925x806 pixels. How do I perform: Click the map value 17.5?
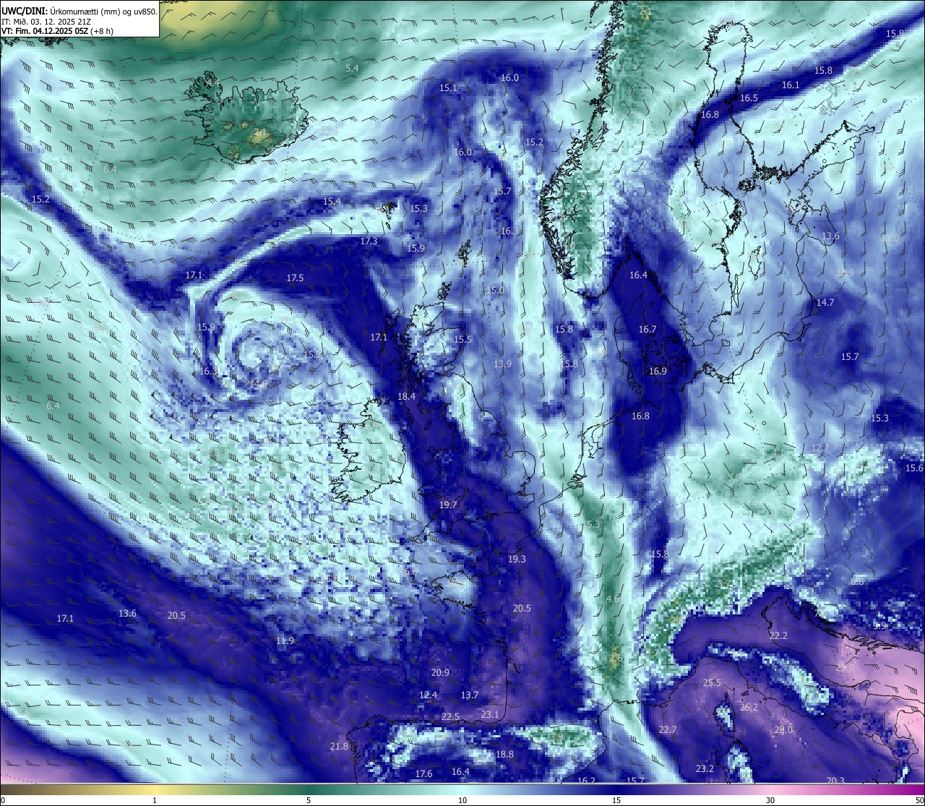295,278
